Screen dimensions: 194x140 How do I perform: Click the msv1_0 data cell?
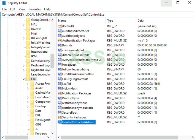(x=142, y=40)
